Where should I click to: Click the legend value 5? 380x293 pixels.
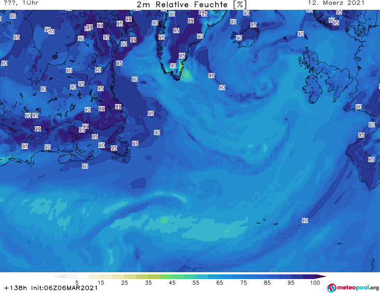[77, 283]
